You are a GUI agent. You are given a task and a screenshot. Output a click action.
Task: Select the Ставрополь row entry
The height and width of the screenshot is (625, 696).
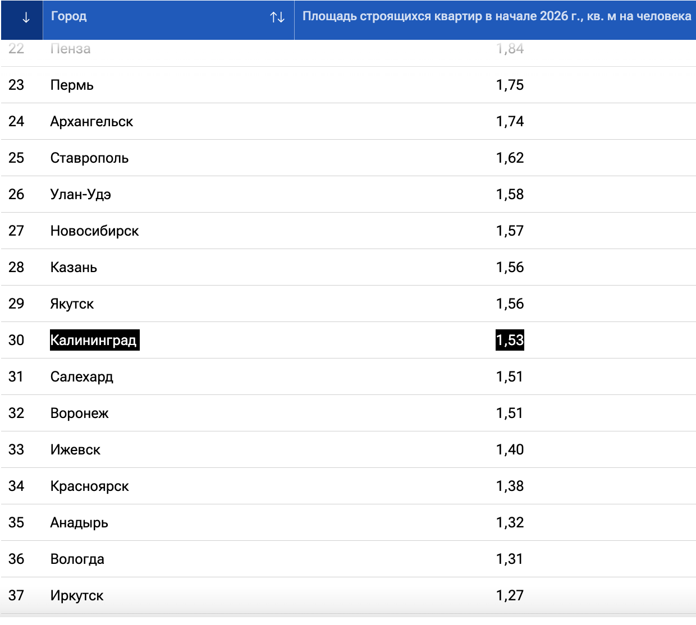click(89, 158)
